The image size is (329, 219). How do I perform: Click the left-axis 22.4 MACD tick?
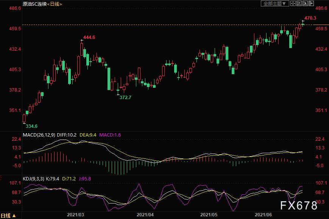click(16, 139)
